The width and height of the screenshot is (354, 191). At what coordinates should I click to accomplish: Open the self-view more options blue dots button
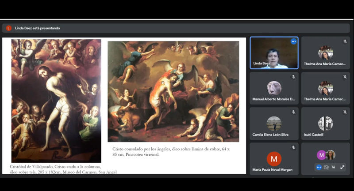319,167
